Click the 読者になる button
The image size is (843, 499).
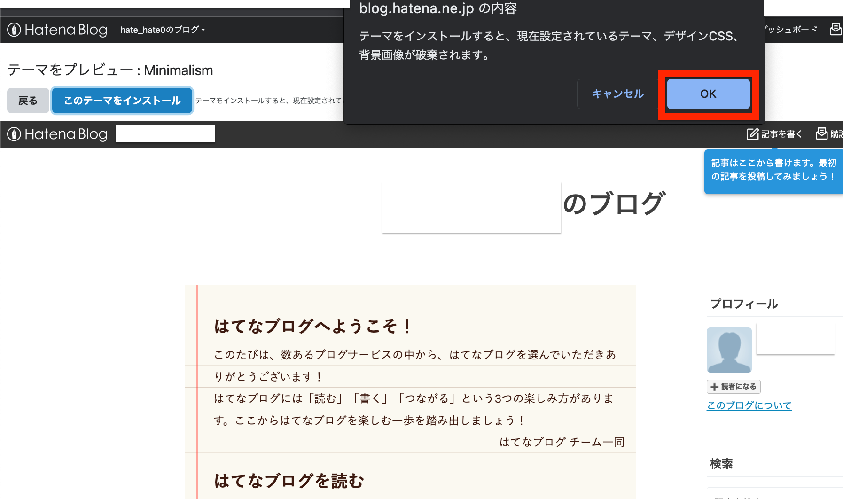[x=734, y=387]
